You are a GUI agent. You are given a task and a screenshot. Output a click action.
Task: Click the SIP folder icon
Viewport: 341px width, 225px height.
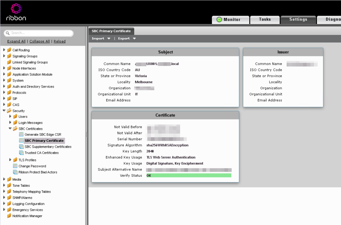click(x=9, y=99)
